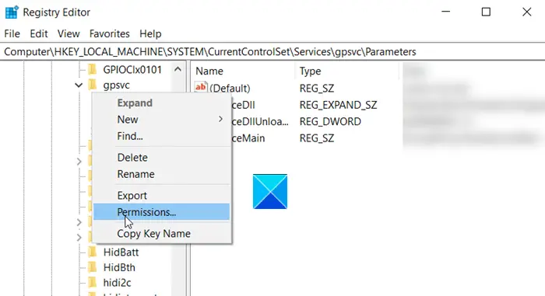Screen dimensions: 545x296
Task: Select the GPIOClx0101 folder icon
Action: (93, 69)
